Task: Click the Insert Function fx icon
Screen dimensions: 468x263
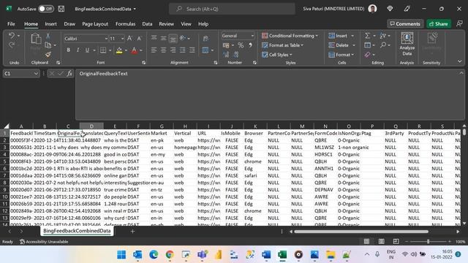Action: point(69,73)
